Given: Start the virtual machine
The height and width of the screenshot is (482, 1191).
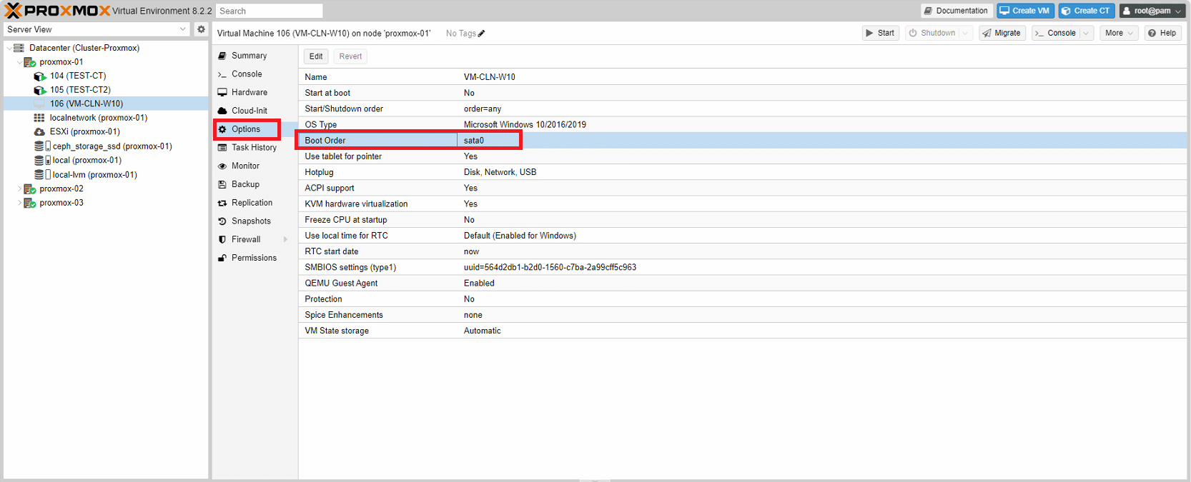Looking at the screenshot, I should pyautogui.click(x=880, y=33).
